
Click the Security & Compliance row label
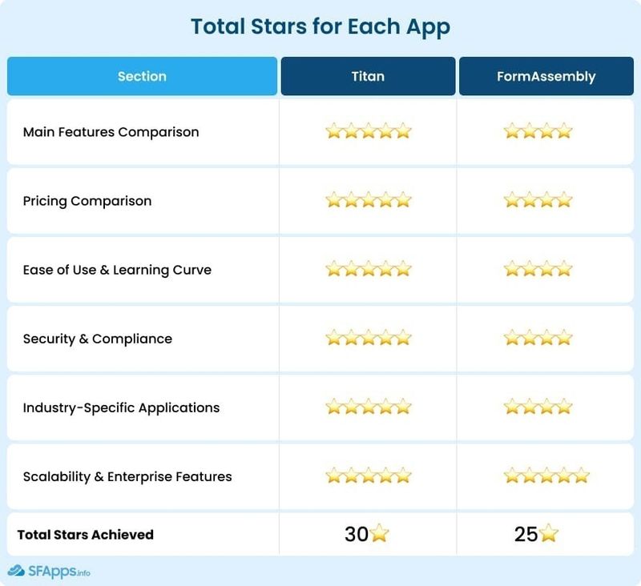coord(97,339)
